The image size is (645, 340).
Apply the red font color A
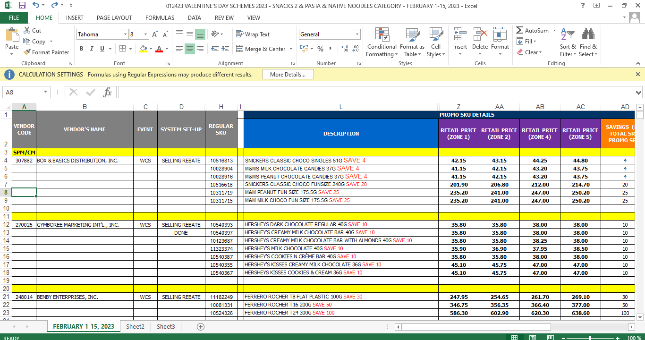159,49
